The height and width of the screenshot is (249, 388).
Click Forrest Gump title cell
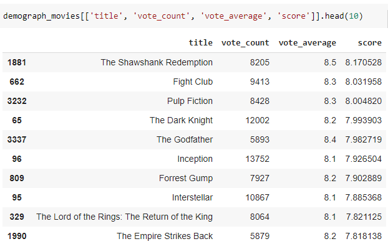tap(186, 178)
